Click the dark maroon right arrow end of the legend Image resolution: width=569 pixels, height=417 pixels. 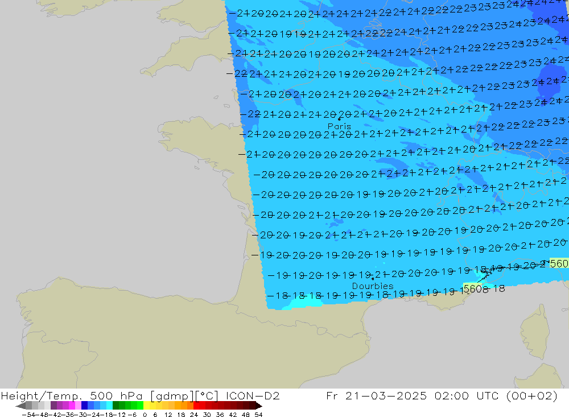click(259, 406)
